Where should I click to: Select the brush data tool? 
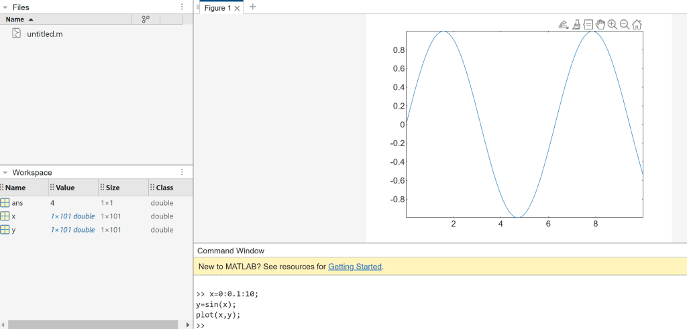(576, 25)
